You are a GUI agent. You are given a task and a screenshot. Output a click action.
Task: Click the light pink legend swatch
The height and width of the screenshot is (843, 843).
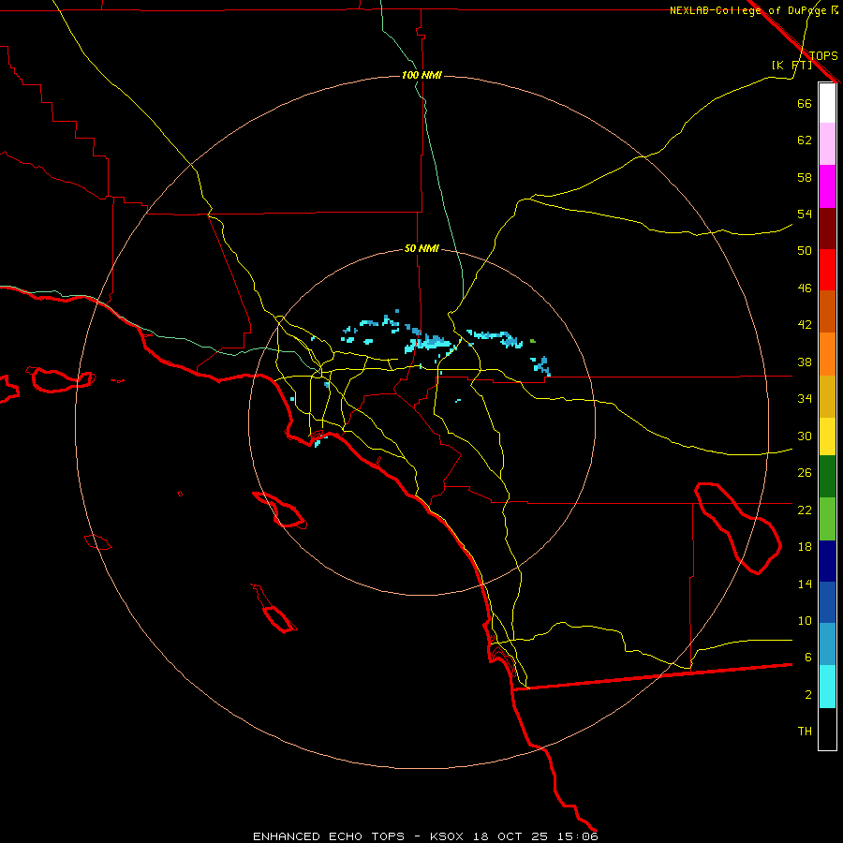pos(827,144)
